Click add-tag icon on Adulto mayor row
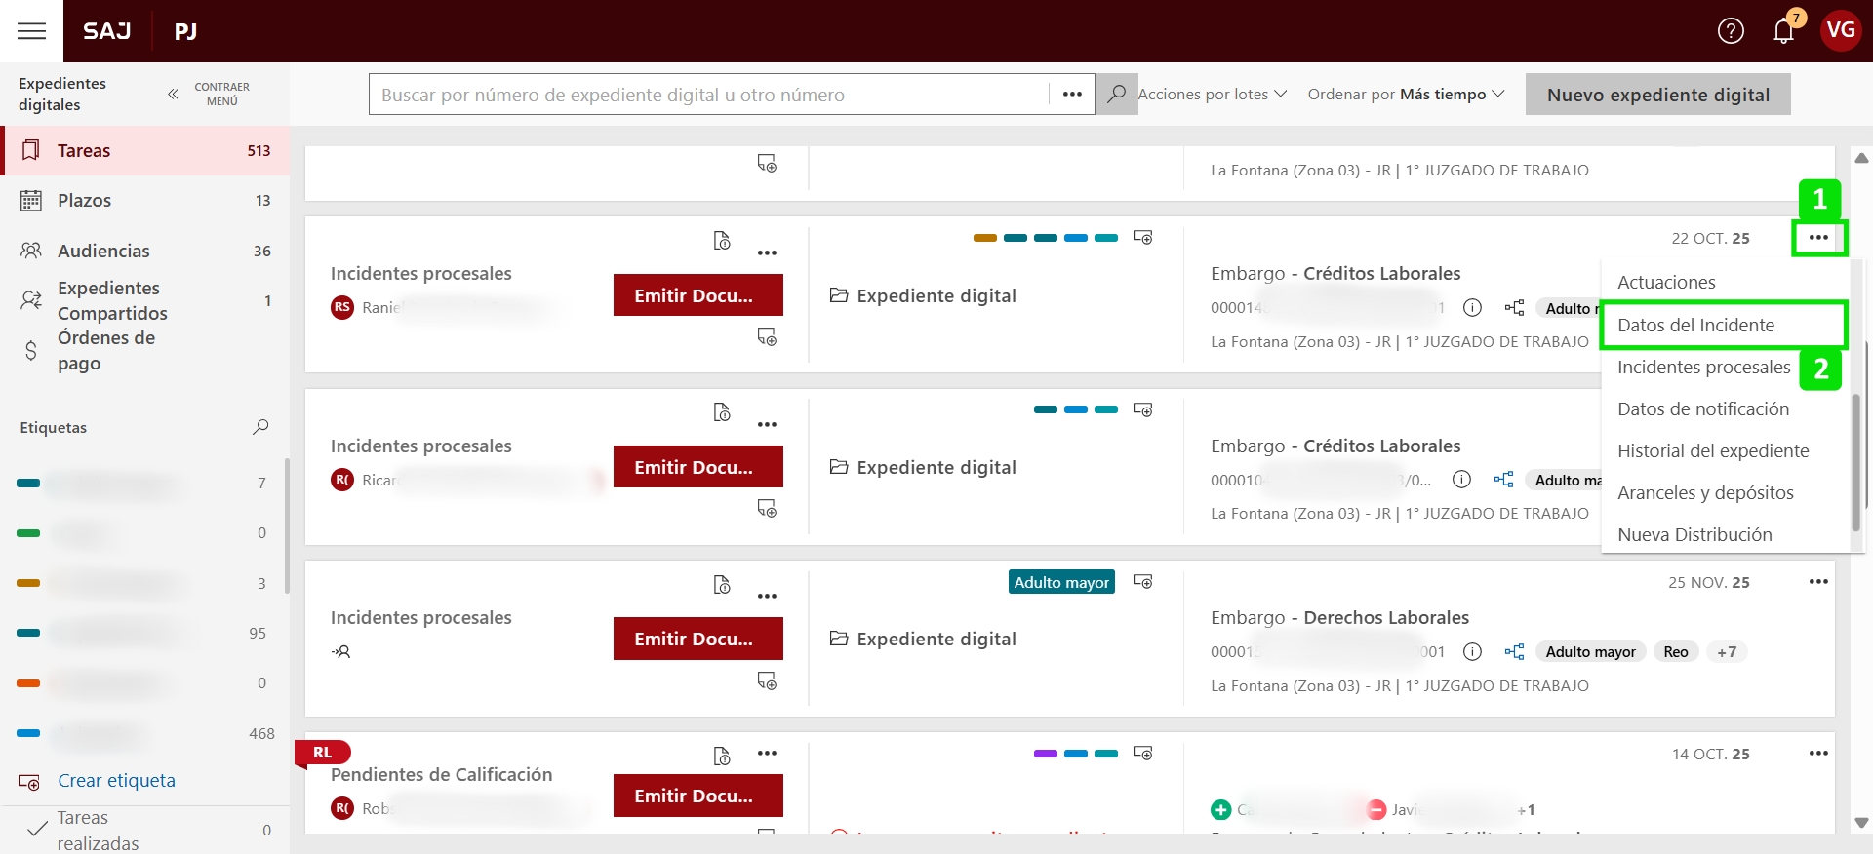Viewport: 1873px width, 854px height. click(x=1142, y=582)
